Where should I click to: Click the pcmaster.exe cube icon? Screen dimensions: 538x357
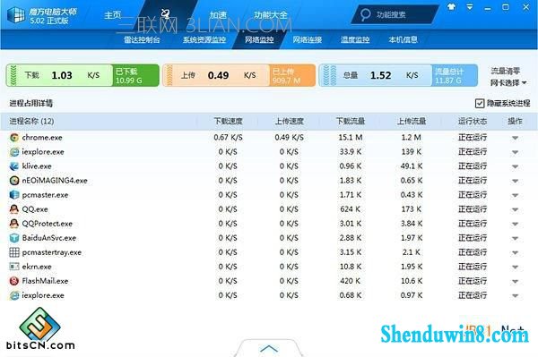click(x=14, y=195)
